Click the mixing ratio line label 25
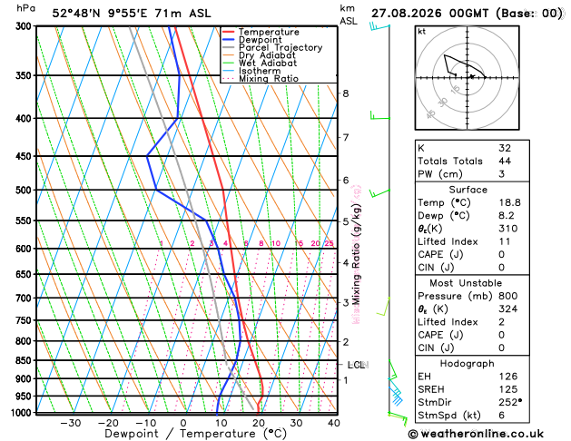Viewport: 571px width, 441px height. 330,243
